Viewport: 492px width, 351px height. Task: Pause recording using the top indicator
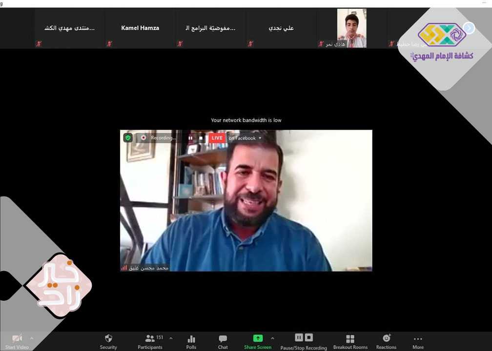190,138
